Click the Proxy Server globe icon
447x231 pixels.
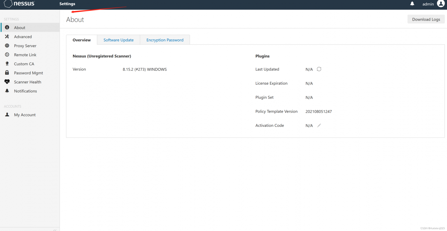point(7,46)
